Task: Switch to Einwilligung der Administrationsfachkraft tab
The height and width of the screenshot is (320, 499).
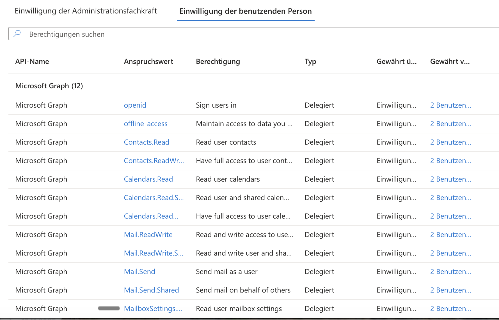Action: click(86, 11)
